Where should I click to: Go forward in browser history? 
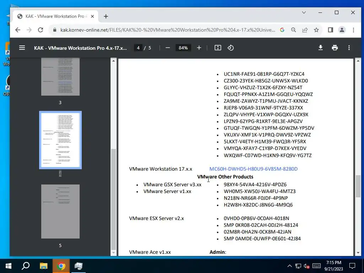tap(29, 30)
